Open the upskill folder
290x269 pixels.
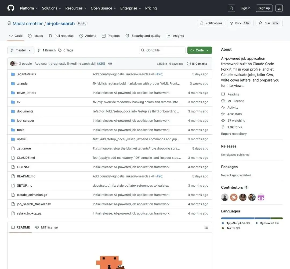coord(22,139)
